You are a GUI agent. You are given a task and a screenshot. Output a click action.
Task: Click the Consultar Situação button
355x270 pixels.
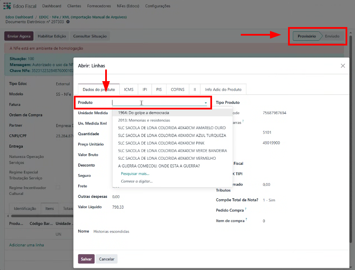tap(90, 36)
